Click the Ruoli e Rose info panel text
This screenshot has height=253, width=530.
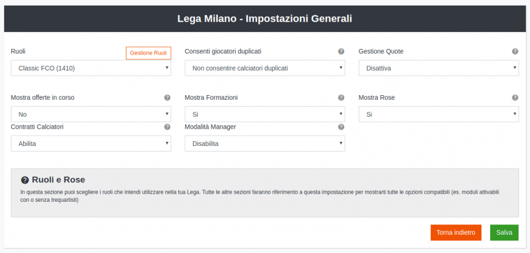point(260,196)
